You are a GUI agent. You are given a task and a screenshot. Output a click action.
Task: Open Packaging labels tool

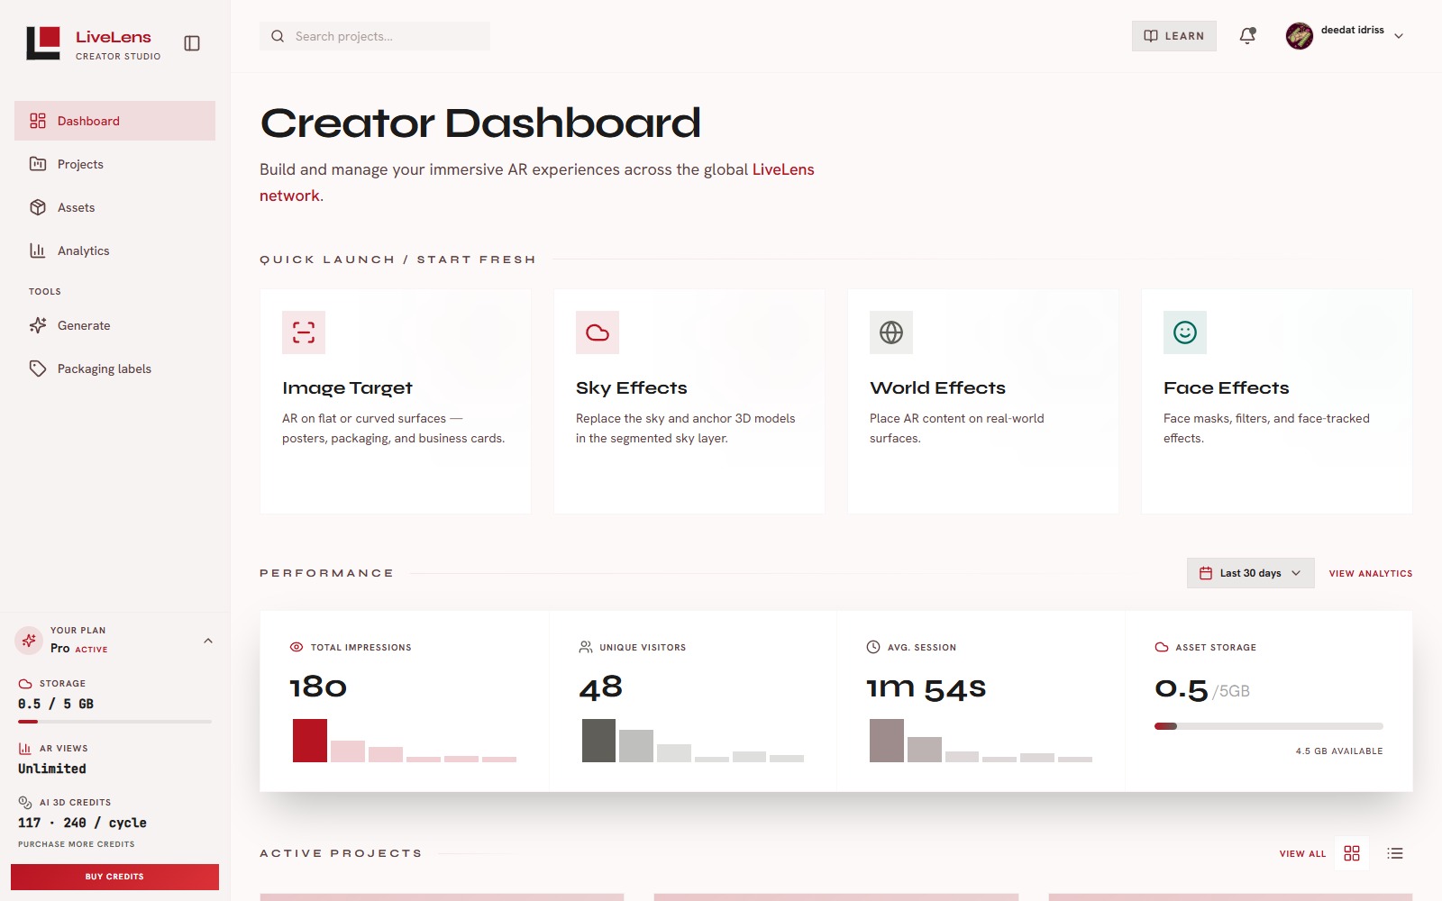click(114, 369)
